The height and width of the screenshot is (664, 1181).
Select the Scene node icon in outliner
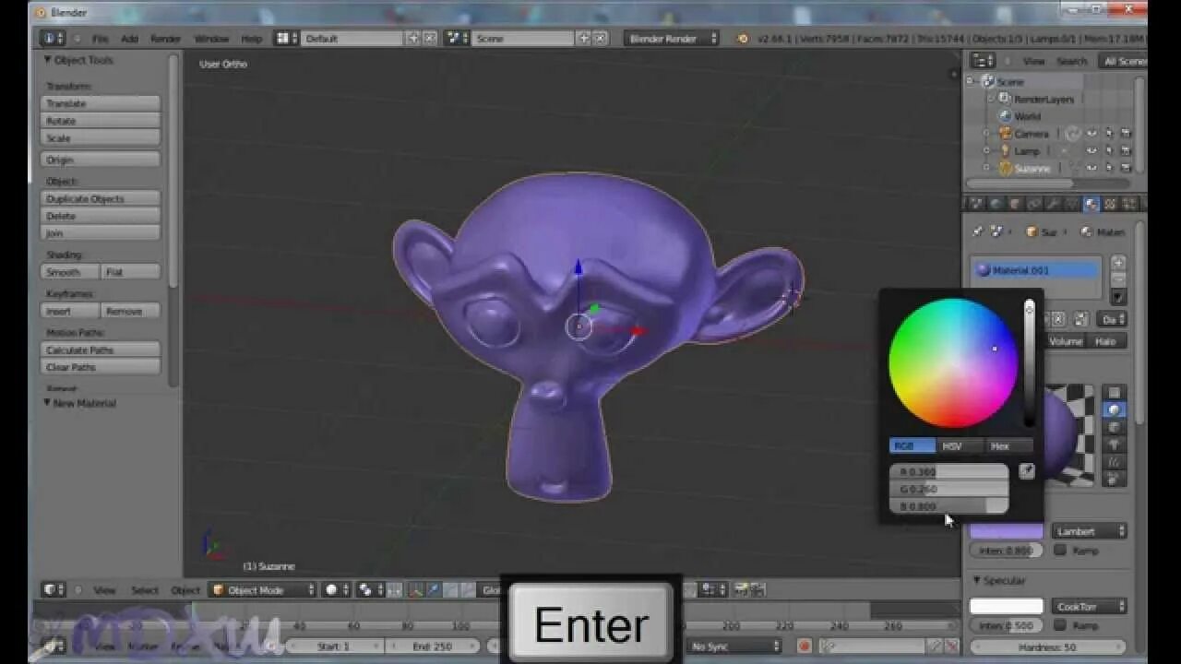987,81
